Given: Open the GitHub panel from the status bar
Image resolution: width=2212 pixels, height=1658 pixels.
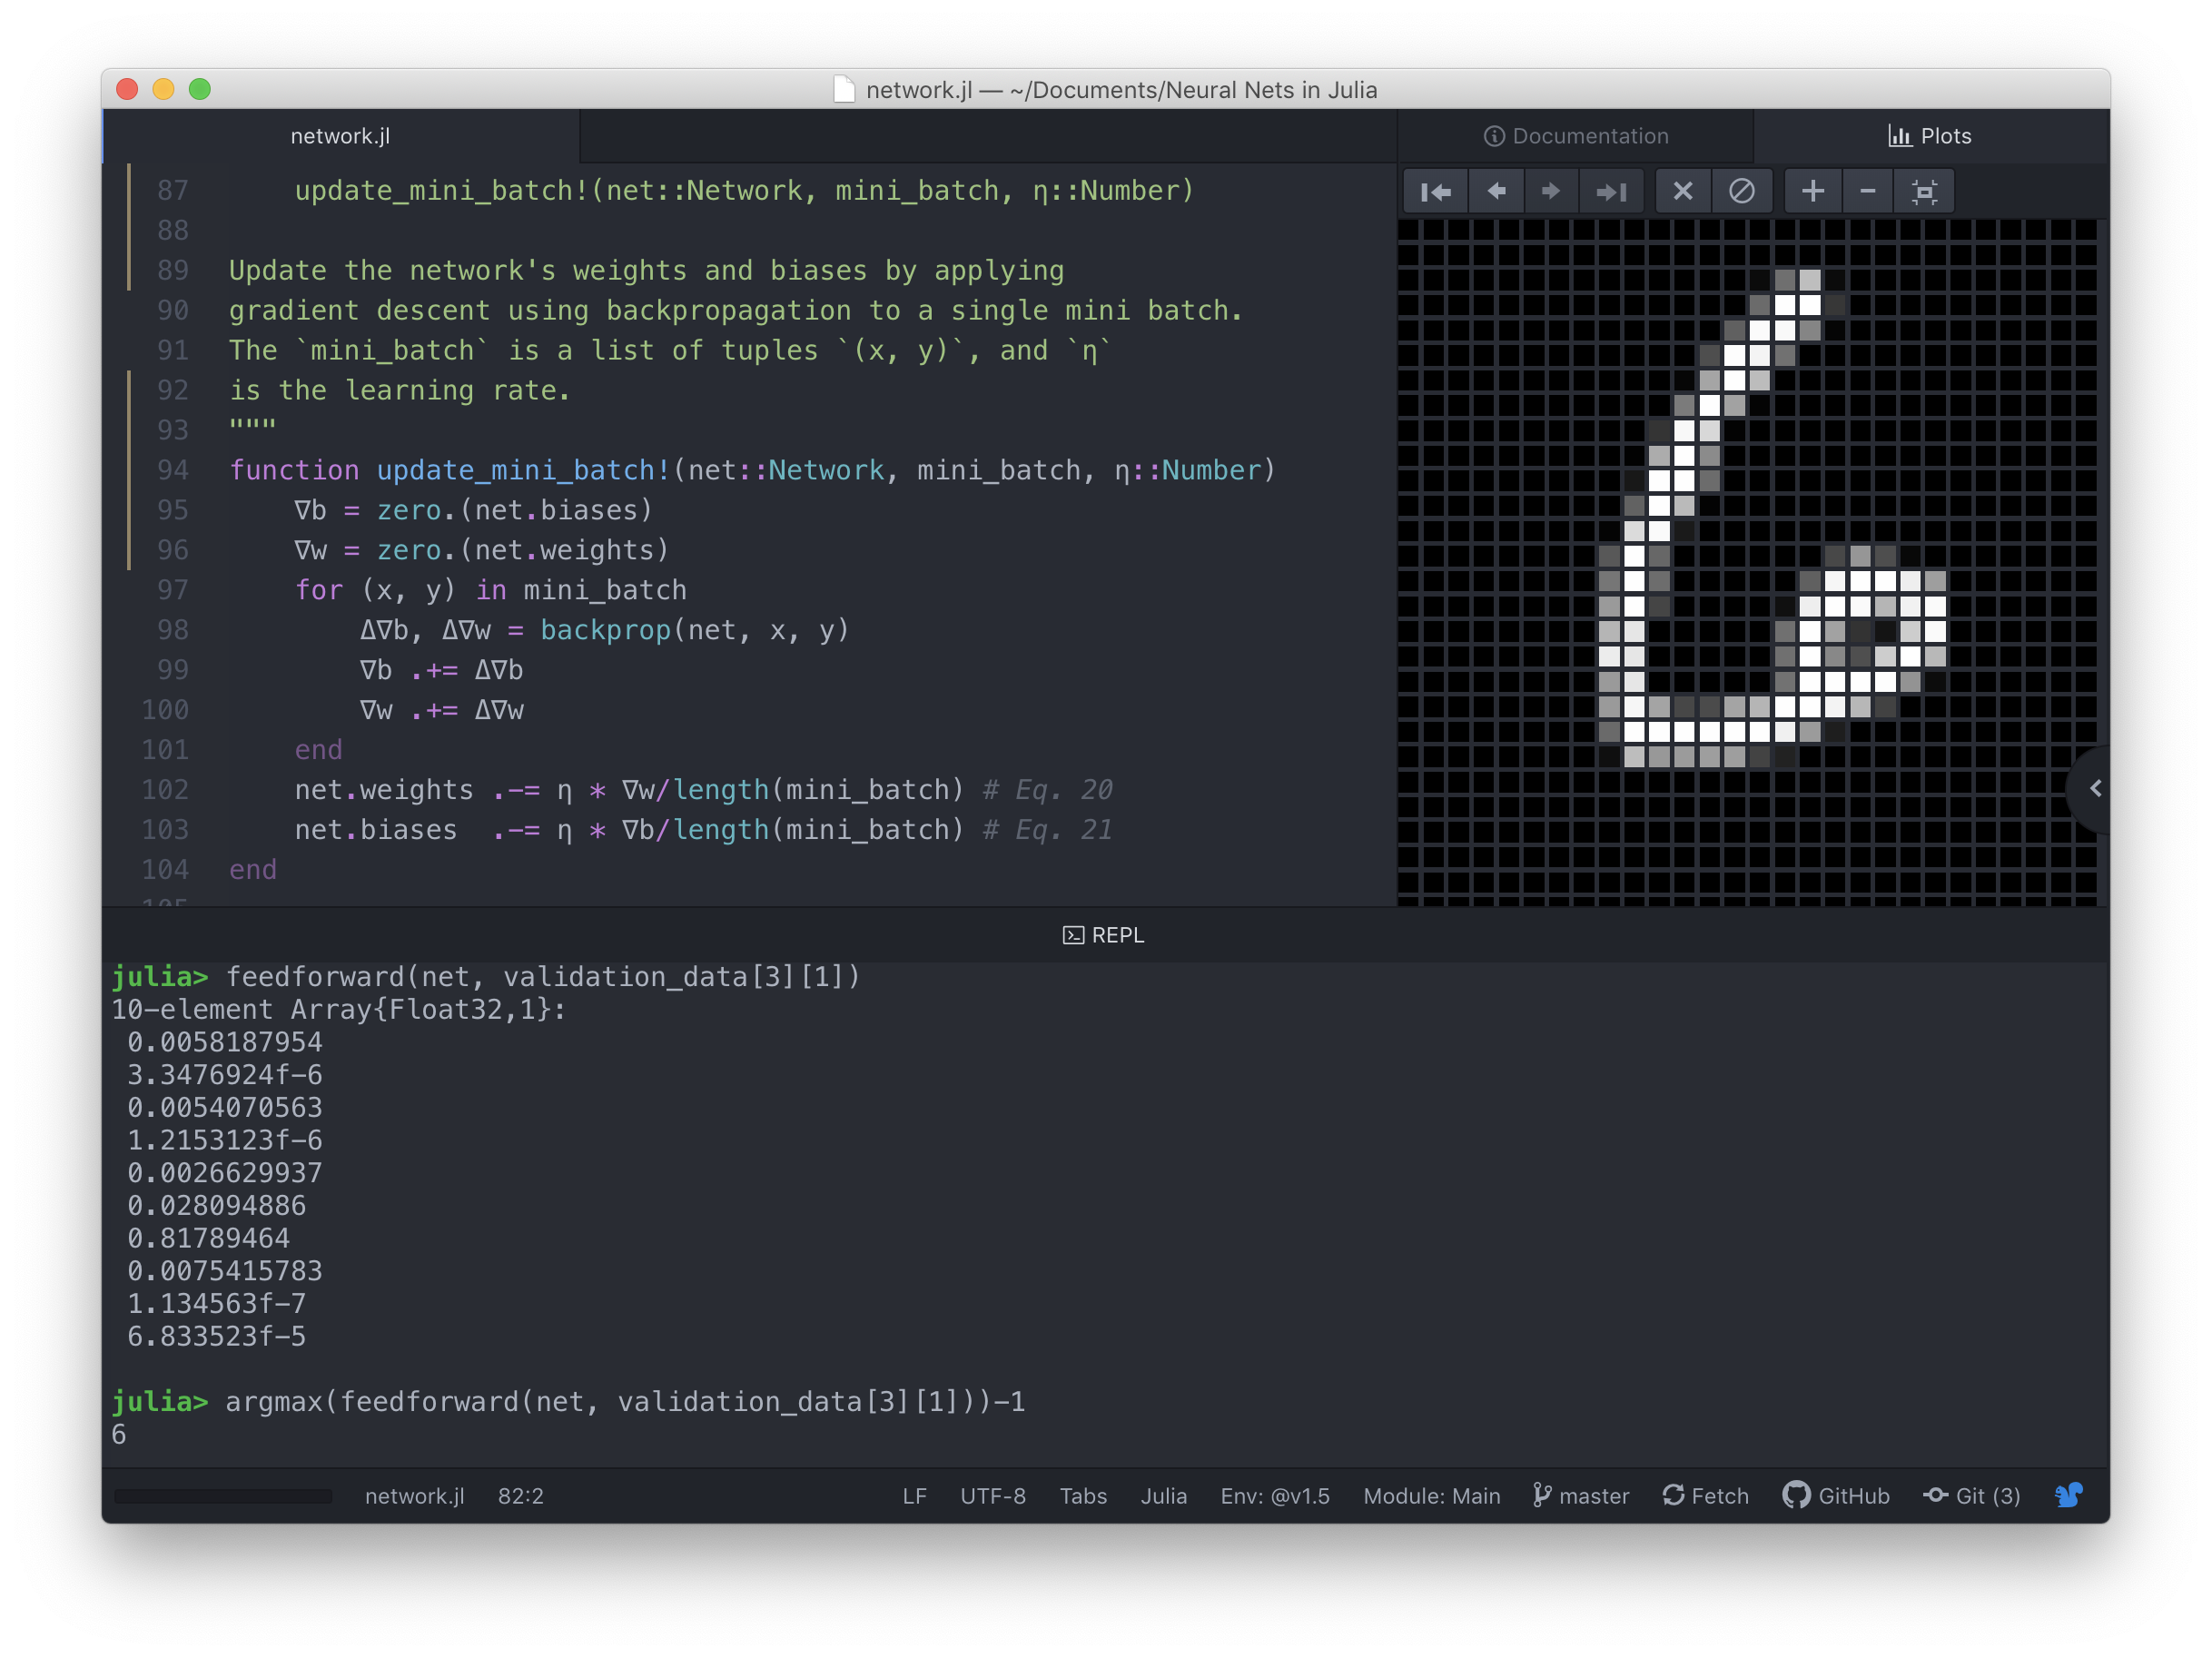Looking at the screenshot, I should [x=1836, y=1496].
